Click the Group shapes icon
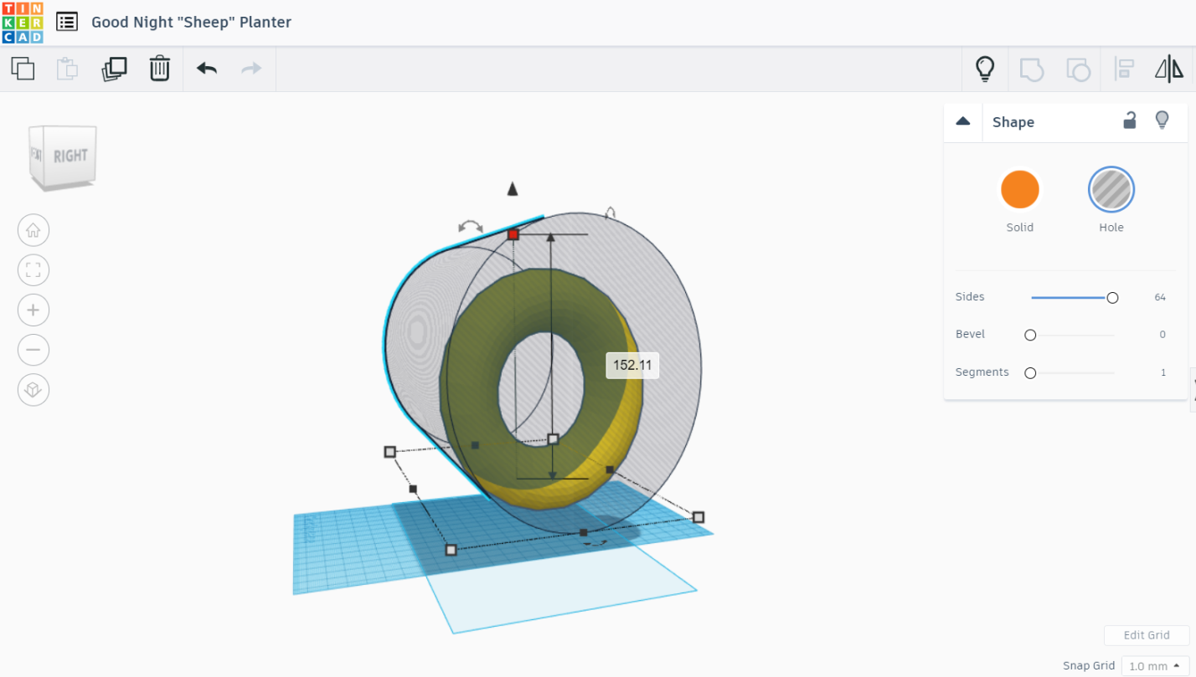1196x677 pixels. [x=1031, y=69]
